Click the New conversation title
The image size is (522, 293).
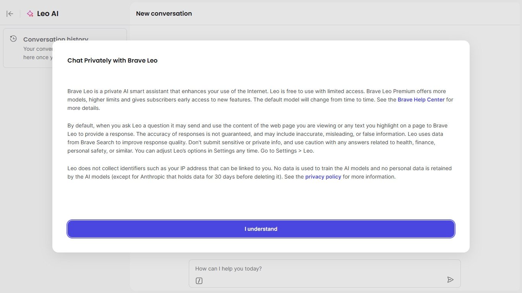click(x=164, y=13)
